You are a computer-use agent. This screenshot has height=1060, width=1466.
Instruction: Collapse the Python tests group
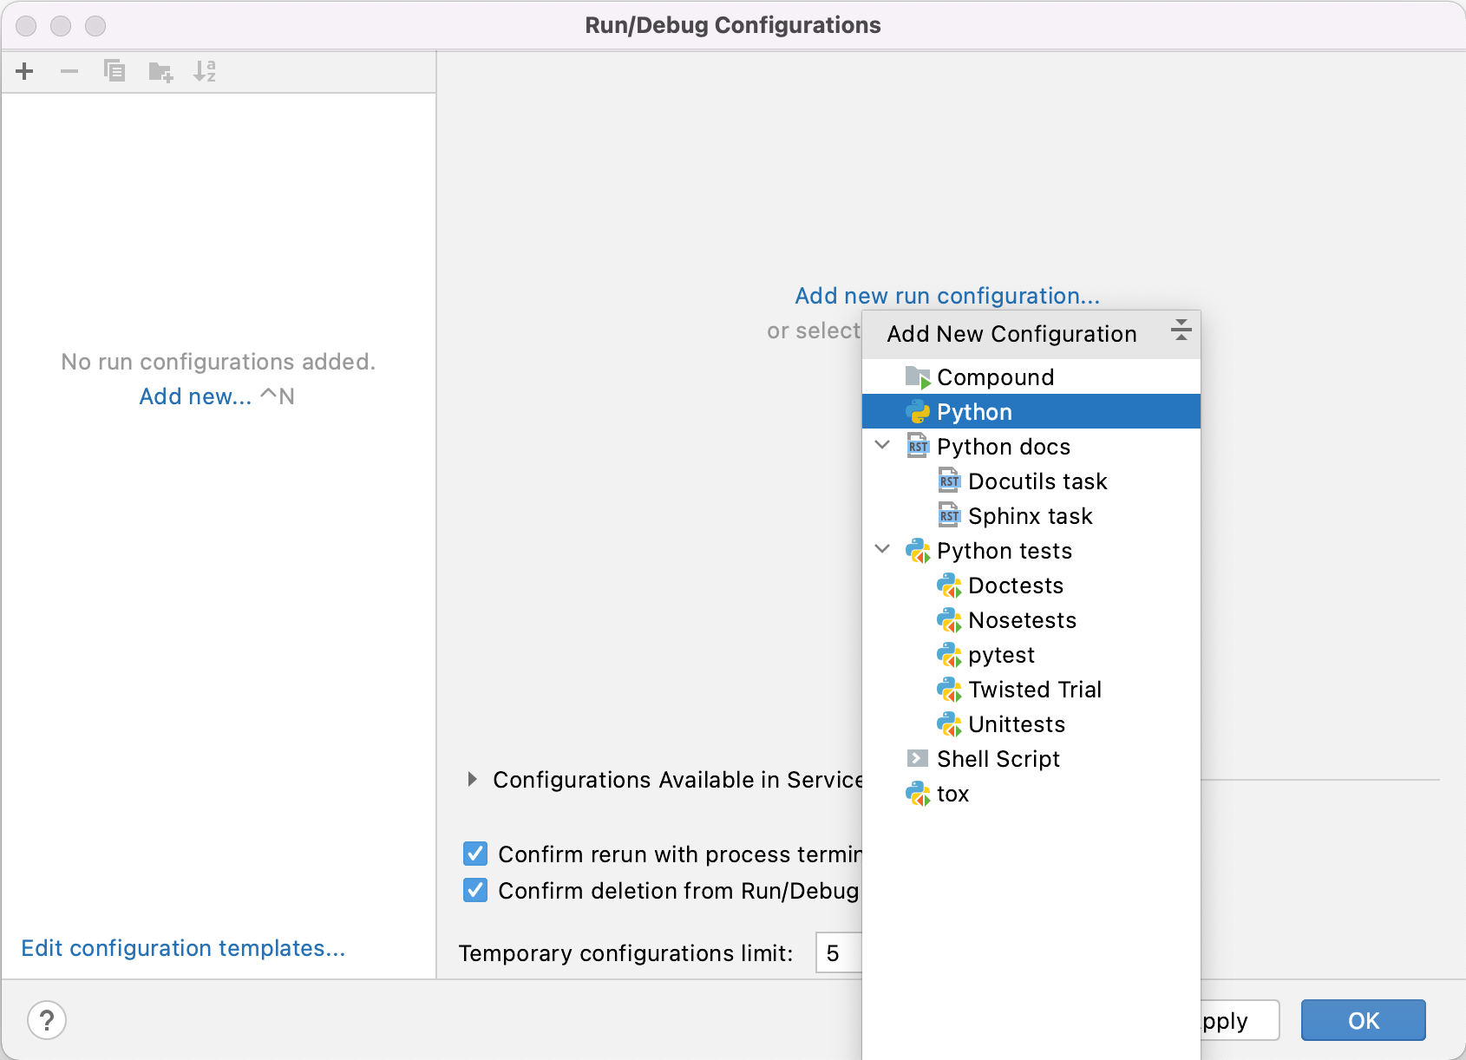click(882, 549)
